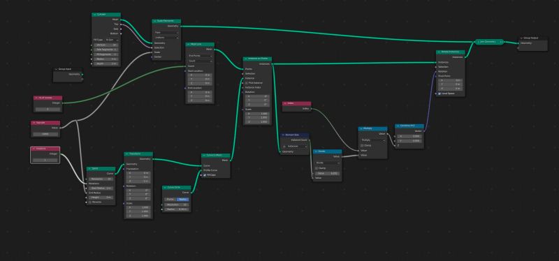Click the Cylinder Mesh output socket

click(x=121, y=20)
